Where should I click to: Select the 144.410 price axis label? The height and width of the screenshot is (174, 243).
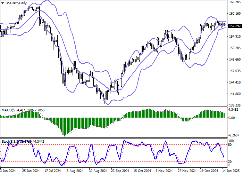[235, 82]
